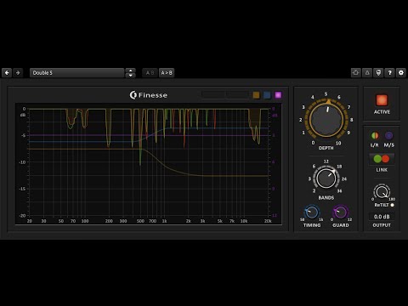Click the DEPTH knob
This screenshot has height=306, width=408.
[326, 119]
